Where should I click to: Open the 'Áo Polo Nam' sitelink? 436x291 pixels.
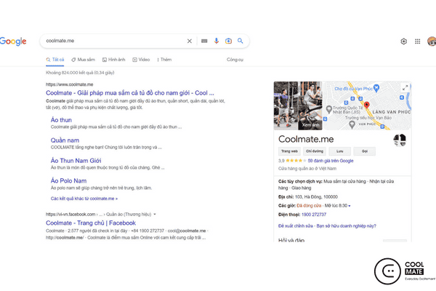70,180
